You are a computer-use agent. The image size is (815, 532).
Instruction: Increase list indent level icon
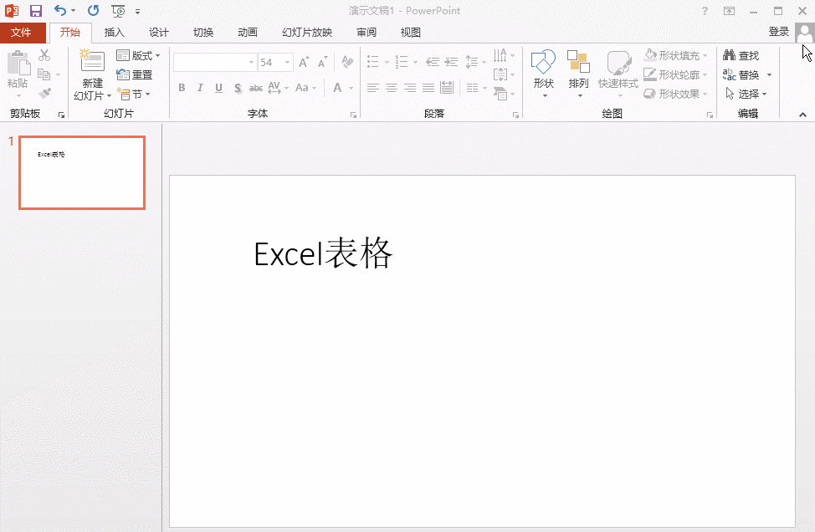451,63
